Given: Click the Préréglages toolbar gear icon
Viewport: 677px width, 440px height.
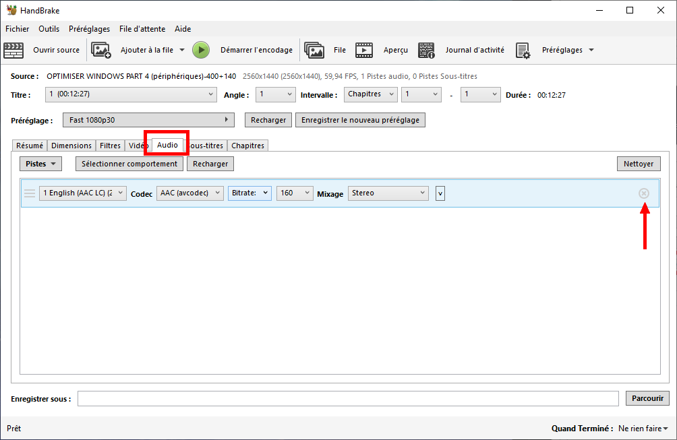Looking at the screenshot, I should click(523, 51).
